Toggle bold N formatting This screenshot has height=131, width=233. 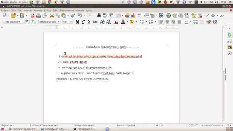(x=77, y=22)
